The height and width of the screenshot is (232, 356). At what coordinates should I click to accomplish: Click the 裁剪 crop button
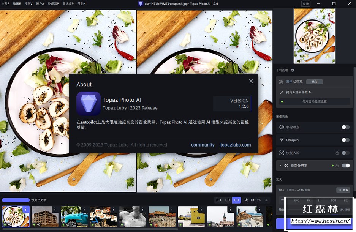point(343,190)
